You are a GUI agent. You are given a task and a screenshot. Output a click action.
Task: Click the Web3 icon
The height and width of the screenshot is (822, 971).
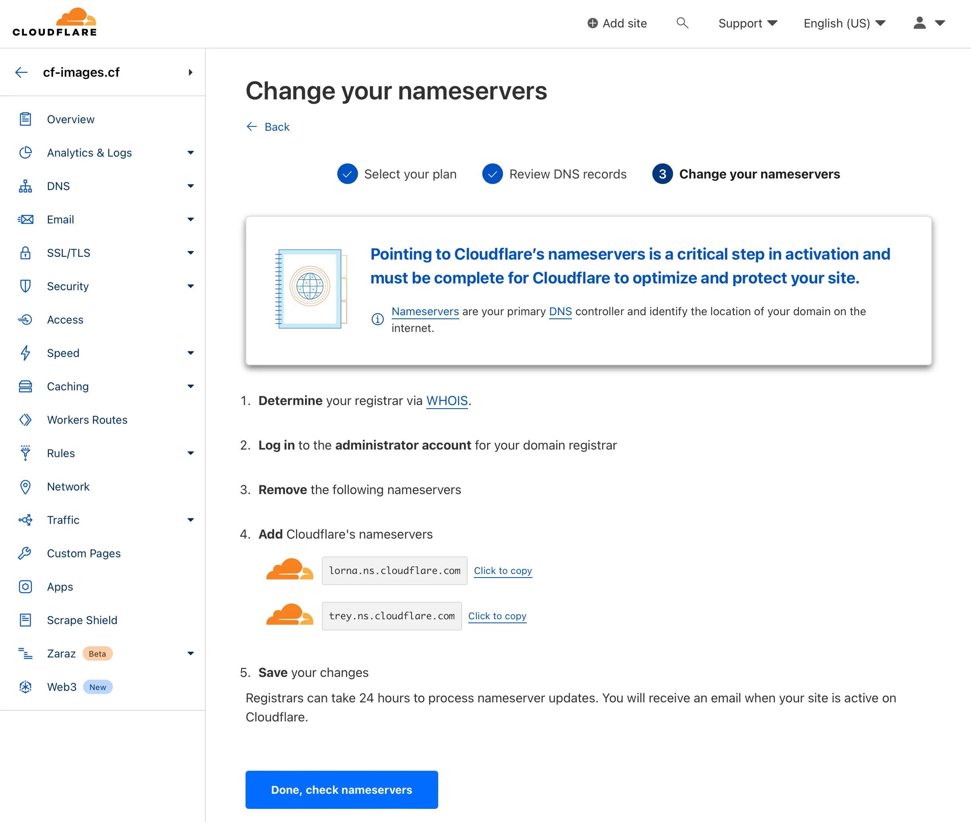pyautogui.click(x=25, y=686)
